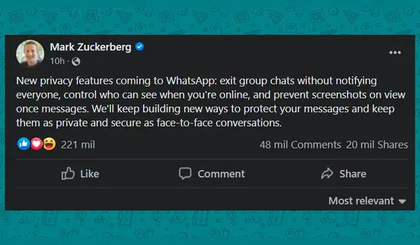
Task: Expand the Most relevant sort dropdown
Action: coord(367,201)
